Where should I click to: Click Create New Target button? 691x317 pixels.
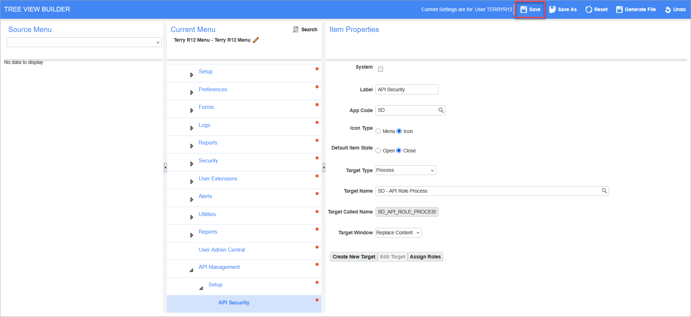354,257
